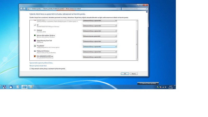Open the help question mark icon
The width and height of the screenshot is (208, 117).
(147, 12)
